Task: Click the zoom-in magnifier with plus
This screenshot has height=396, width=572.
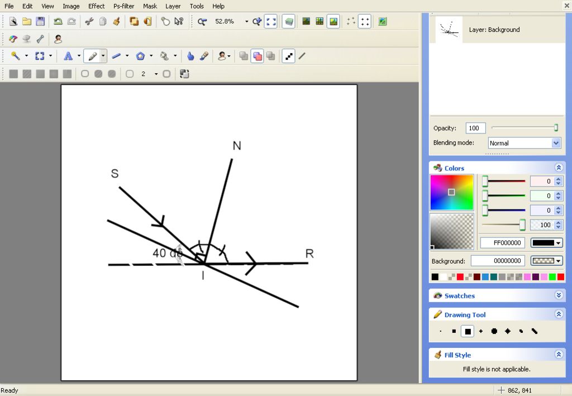Action: pos(257,22)
